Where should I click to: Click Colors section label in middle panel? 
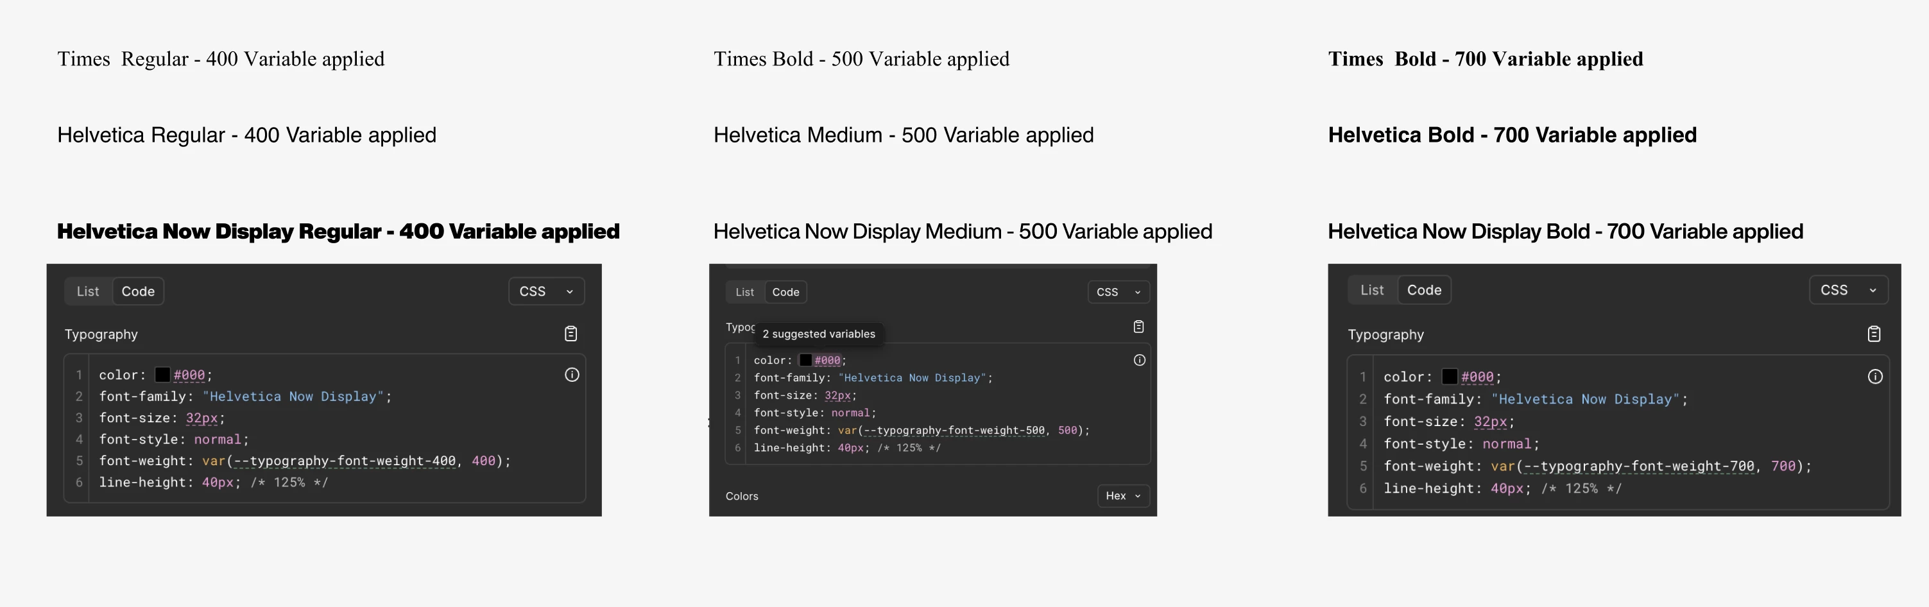[742, 496]
